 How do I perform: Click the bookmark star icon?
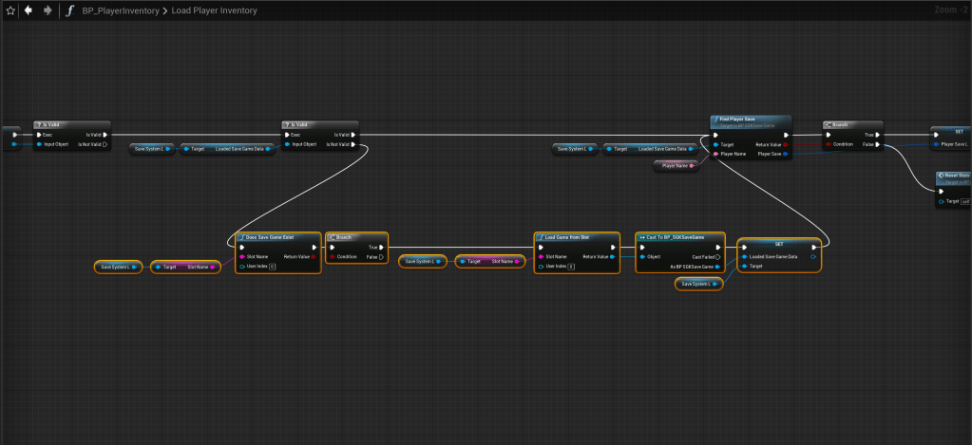pyautogui.click(x=10, y=10)
